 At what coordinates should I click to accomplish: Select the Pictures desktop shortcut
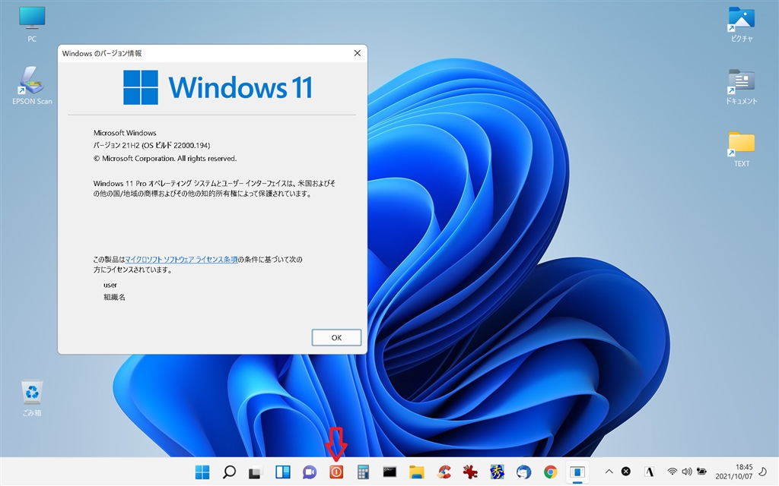pyautogui.click(x=741, y=24)
